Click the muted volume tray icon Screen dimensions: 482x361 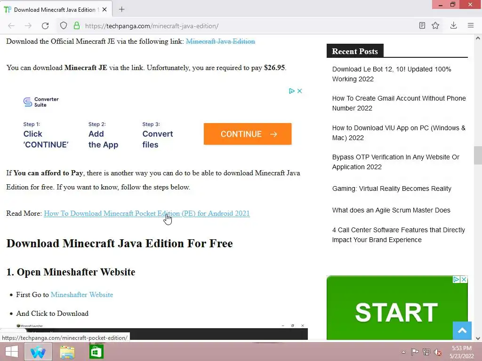[437, 352]
